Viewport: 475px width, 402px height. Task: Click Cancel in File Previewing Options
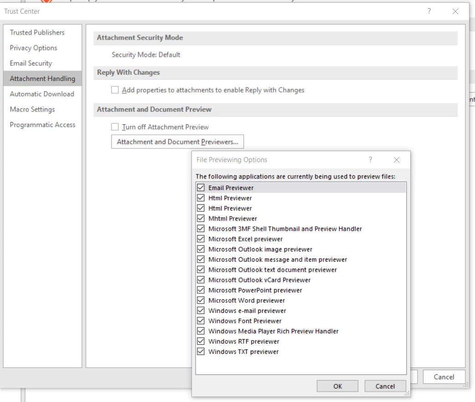(385, 386)
